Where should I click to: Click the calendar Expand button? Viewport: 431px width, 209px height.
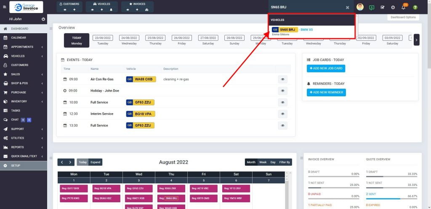pyautogui.click(x=96, y=162)
